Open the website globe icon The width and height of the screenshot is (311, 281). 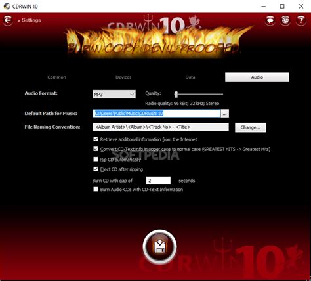click(285, 20)
